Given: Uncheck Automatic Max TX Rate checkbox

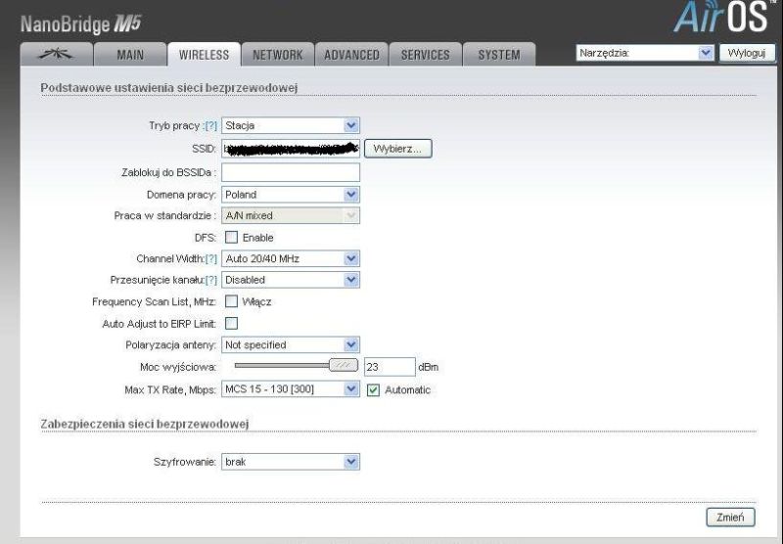Looking at the screenshot, I should (x=373, y=389).
